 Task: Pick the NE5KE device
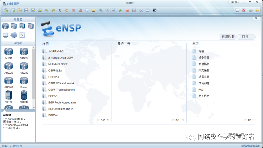pyautogui.click(x=24, y=97)
